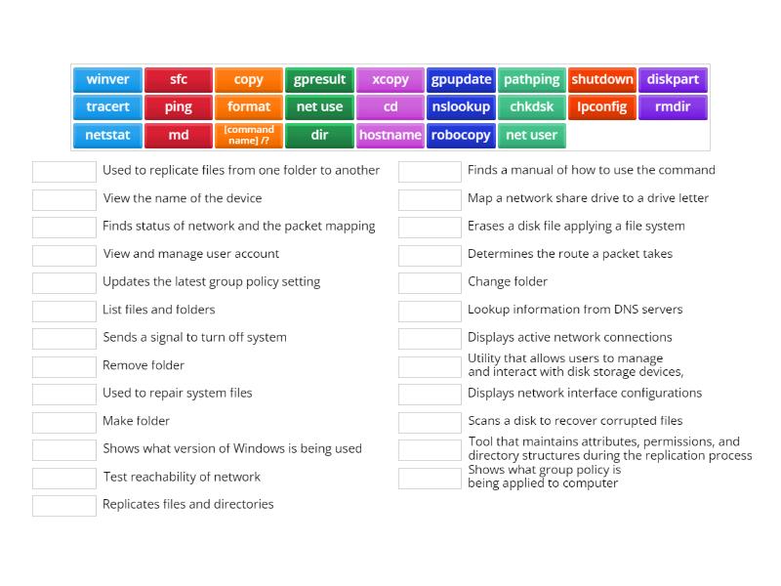The image size is (781, 586).
Task: Click answer box for 'Test reachability of network'
Action: click(63, 478)
